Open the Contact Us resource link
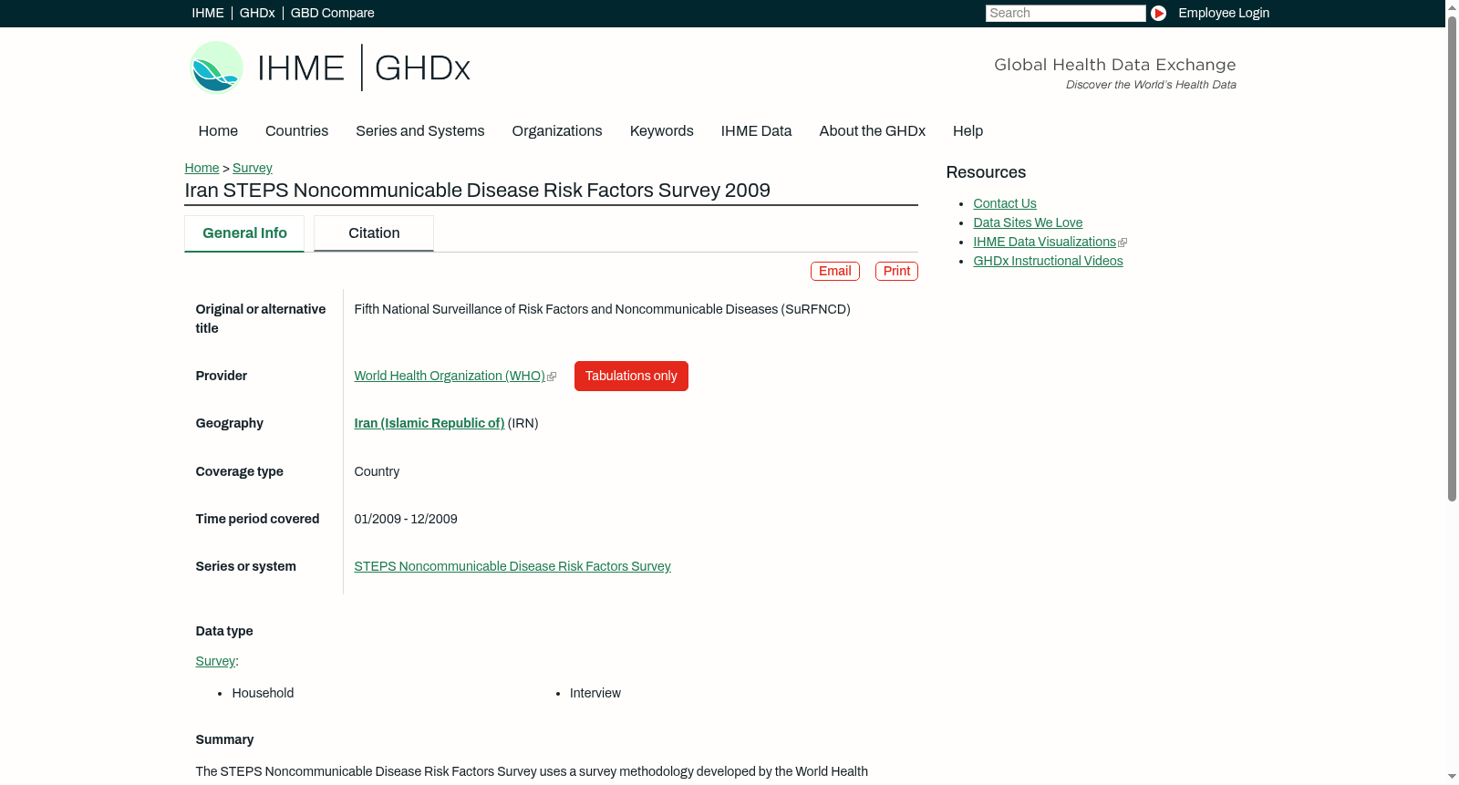Screen dimensions: 1459x785 1005,204
